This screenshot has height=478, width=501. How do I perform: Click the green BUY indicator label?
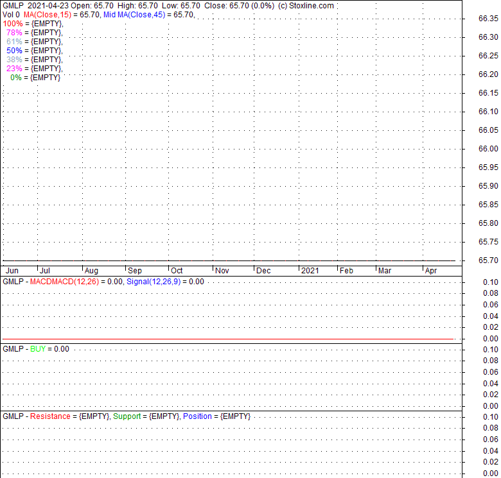pyautogui.click(x=38, y=349)
